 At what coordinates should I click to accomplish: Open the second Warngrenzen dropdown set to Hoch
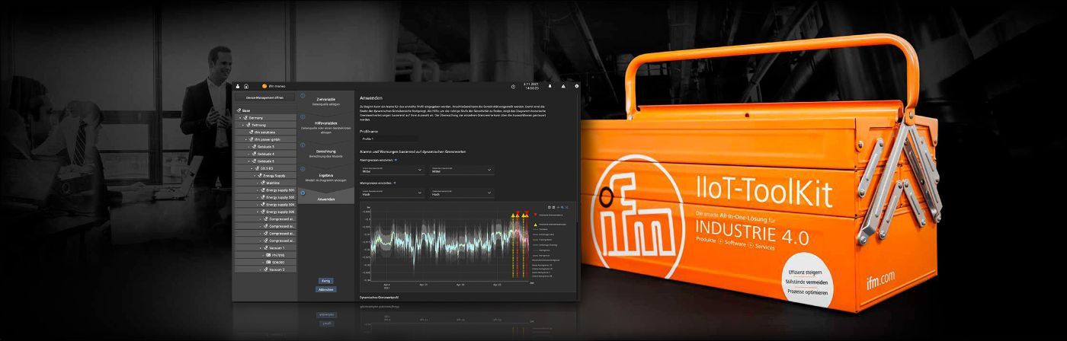[x=462, y=193]
